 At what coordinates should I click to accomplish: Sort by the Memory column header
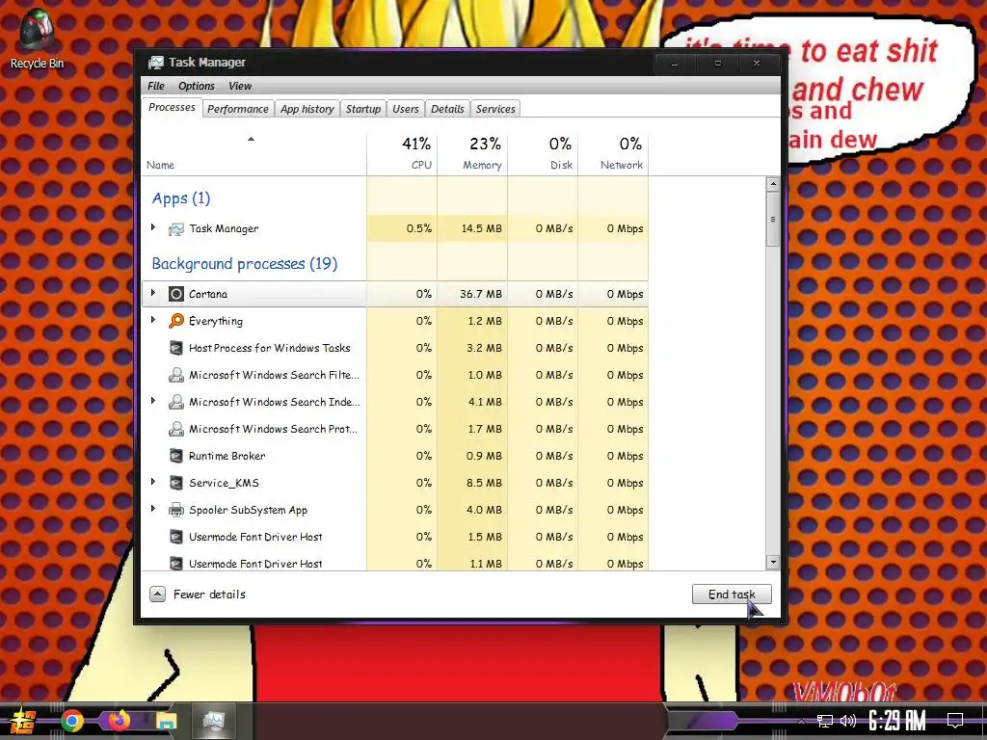coord(472,154)
